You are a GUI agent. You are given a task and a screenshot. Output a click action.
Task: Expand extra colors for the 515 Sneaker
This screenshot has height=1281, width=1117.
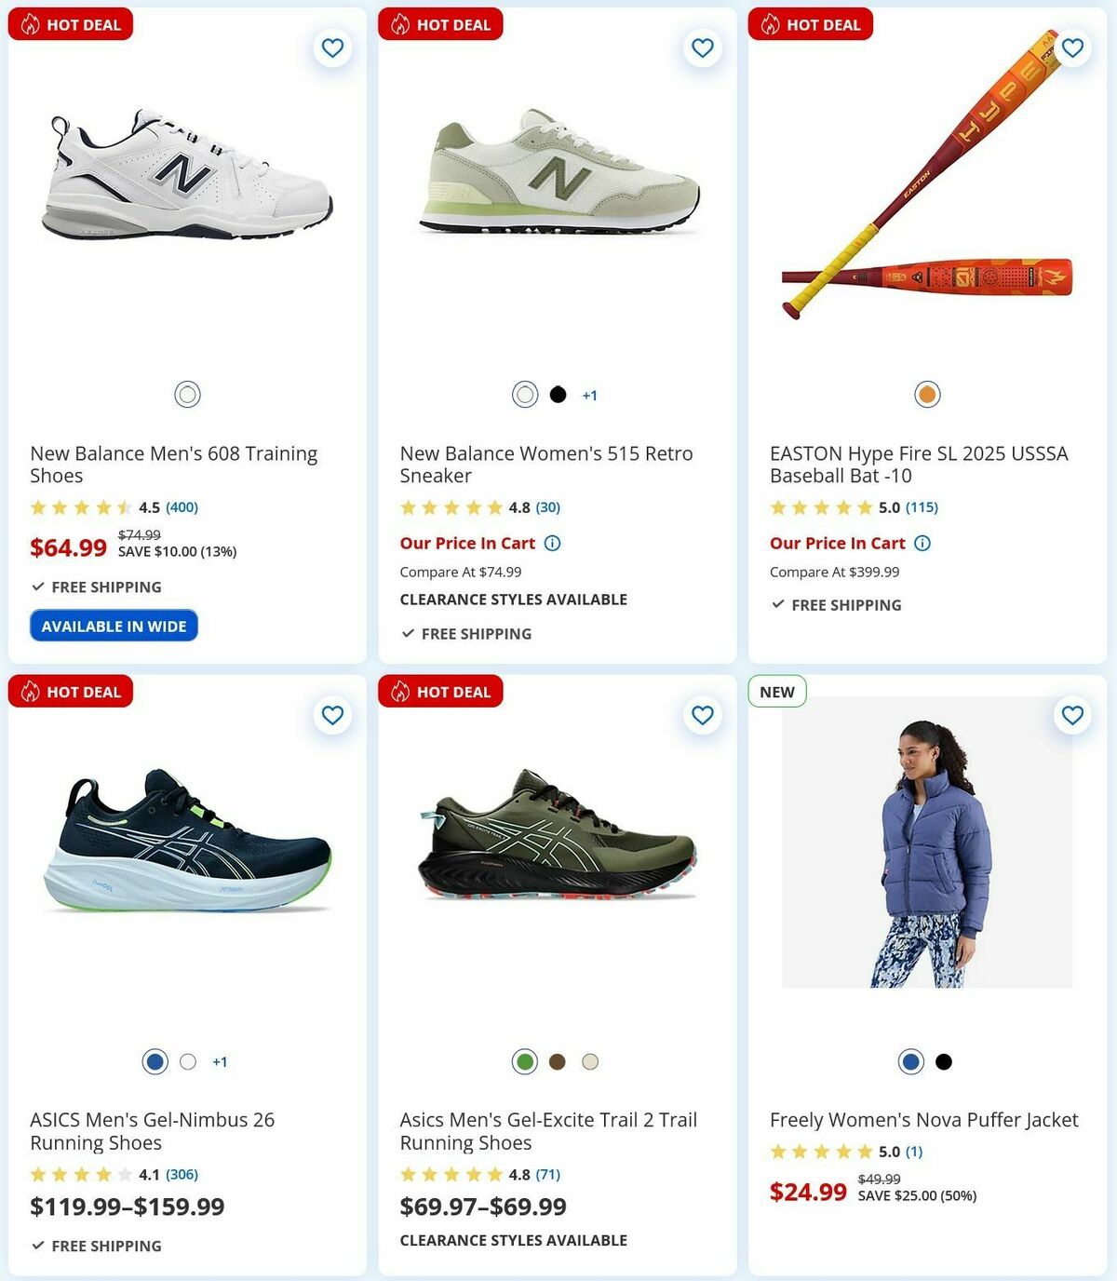coord(589,394)
